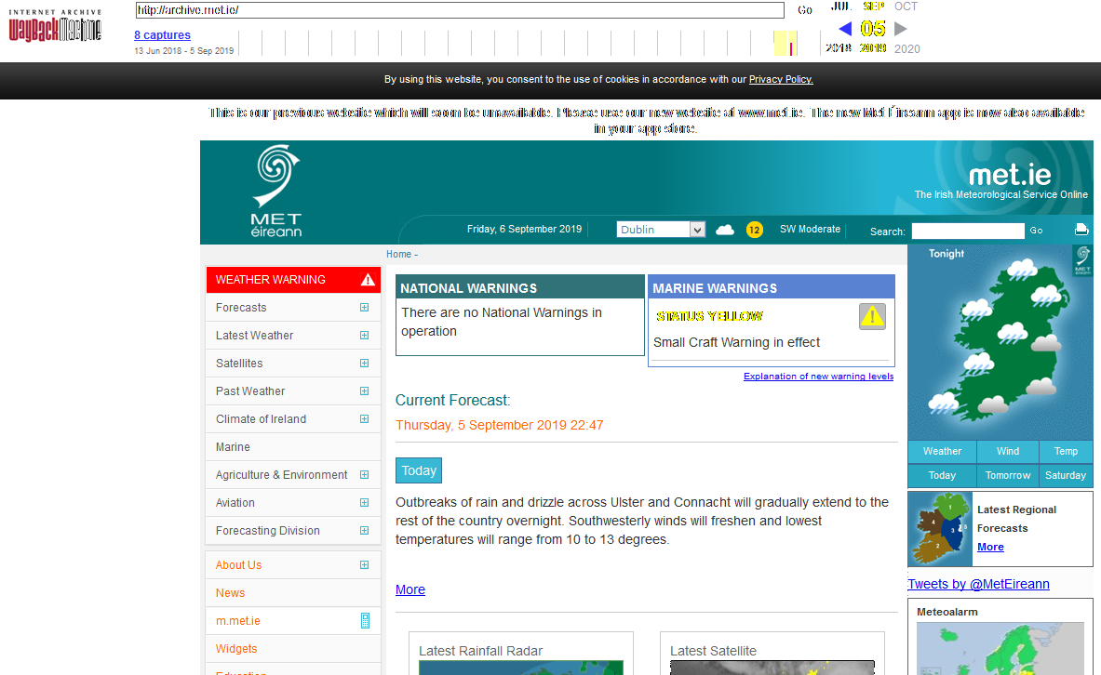Expand the Aviation menu
This screenshot has height=675, width=1101.
click(x=365, y=502)
